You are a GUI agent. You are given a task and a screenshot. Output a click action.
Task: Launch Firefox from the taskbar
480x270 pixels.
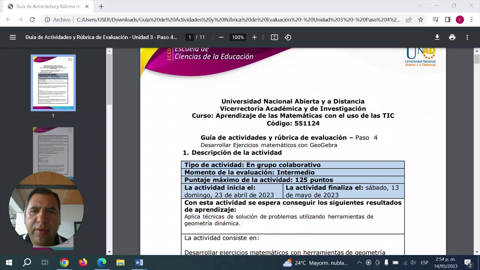click(83, 262)
